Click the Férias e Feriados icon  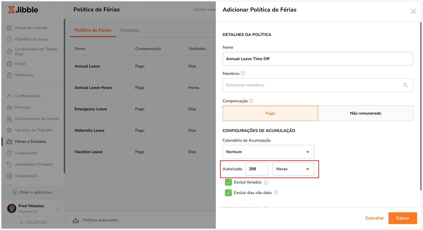click(x=9, y=142)
